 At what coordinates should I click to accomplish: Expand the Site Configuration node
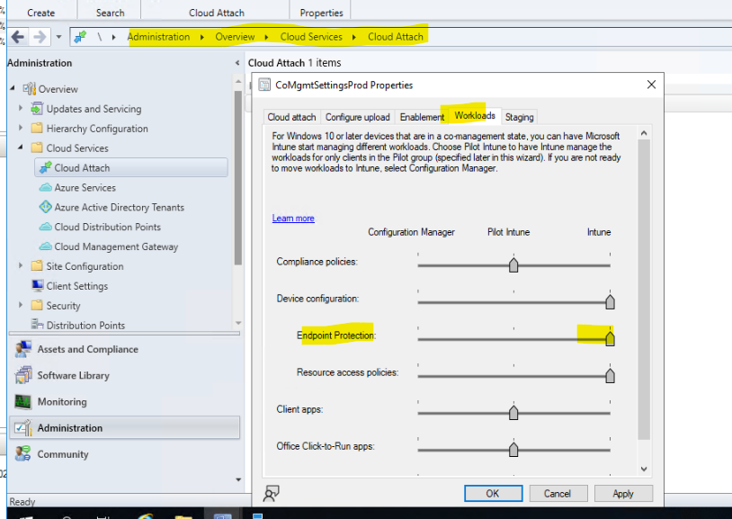tap(20, 265)
